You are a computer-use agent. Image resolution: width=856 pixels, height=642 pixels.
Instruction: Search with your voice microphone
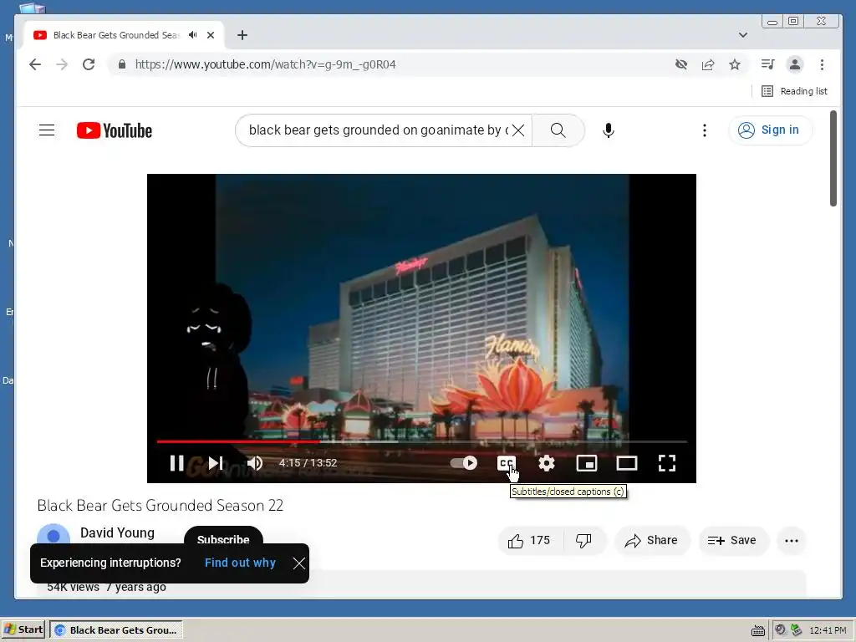coord(609,130)
